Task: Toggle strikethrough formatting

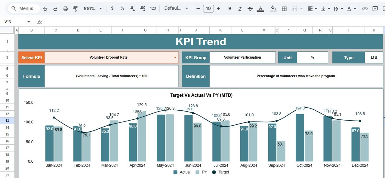Action: pyautogui.click(x=250, y=8)
